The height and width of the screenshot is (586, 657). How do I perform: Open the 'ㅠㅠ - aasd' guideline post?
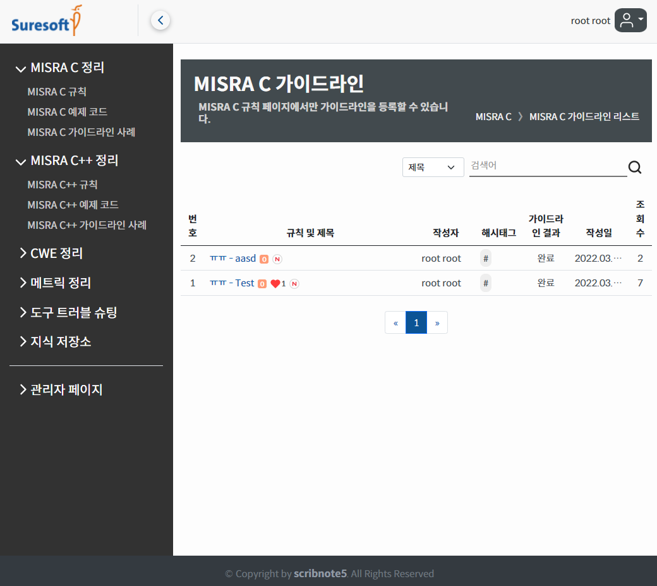[232, 259]
